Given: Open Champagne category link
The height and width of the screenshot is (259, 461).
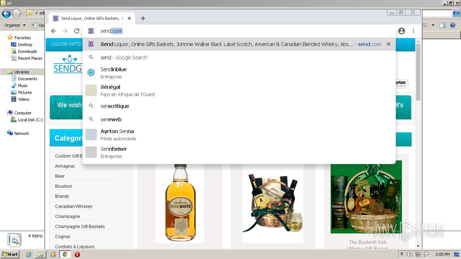Looking at the screenshot, I should 67,217.
